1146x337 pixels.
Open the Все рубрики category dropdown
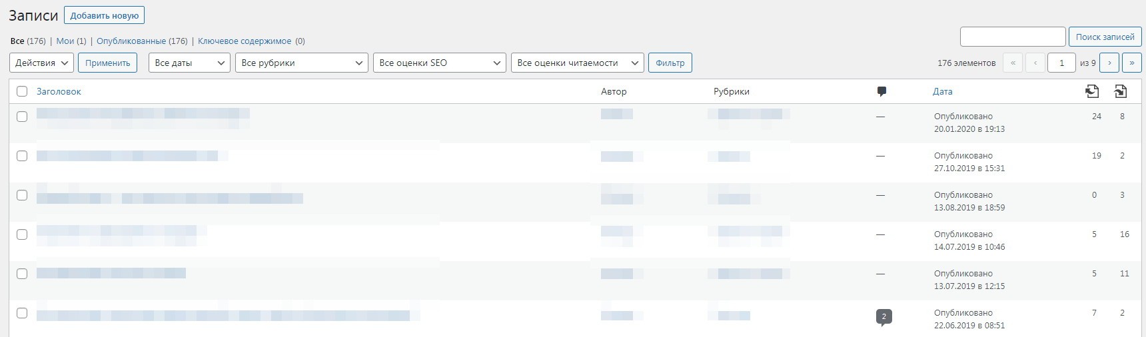[301, 63]
